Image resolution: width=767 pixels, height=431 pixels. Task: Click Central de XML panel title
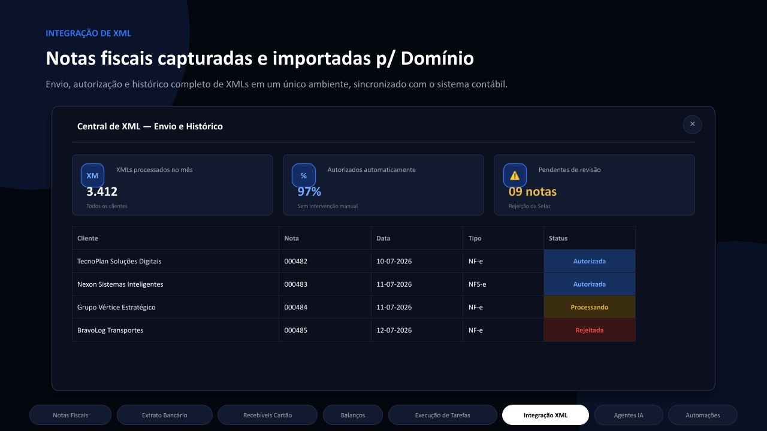(150, 126)
